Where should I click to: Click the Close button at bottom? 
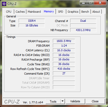pos(95,101)
